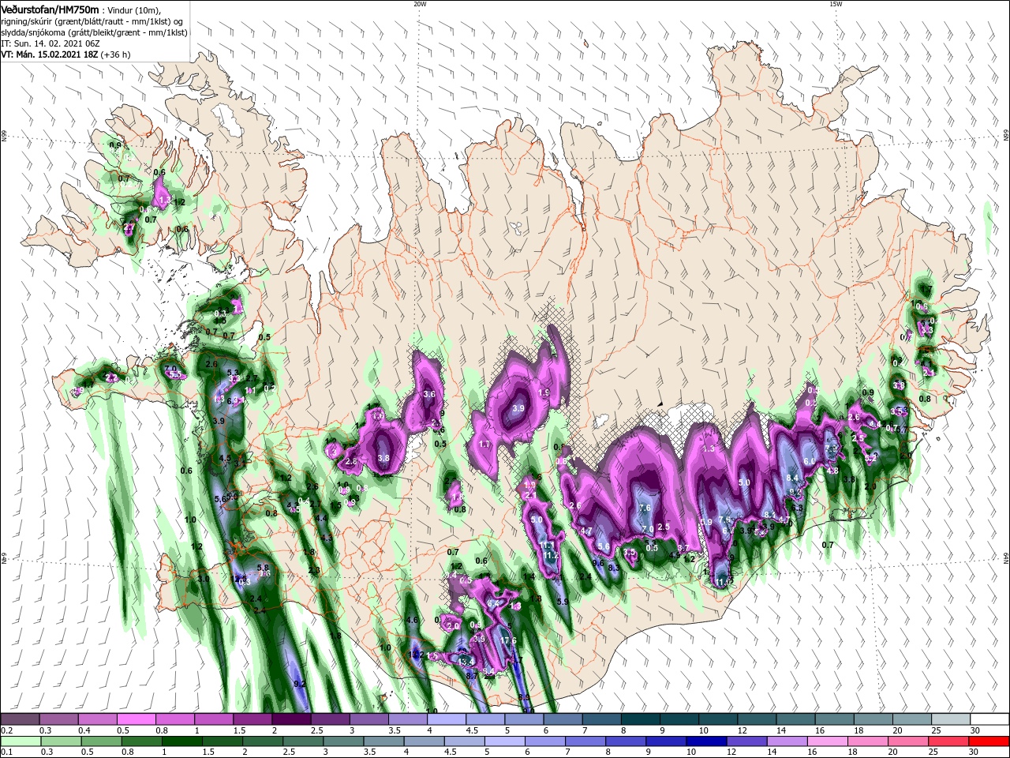Click the 3.6 snowfall value
The height and width of the screenshot is (758, 1010).
429,394
